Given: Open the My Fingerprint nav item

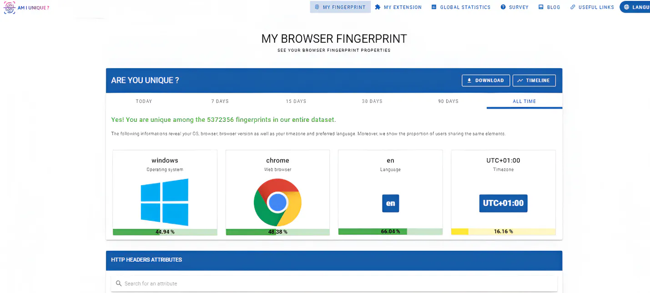Looking at the screenshot, I should (340, 7).
